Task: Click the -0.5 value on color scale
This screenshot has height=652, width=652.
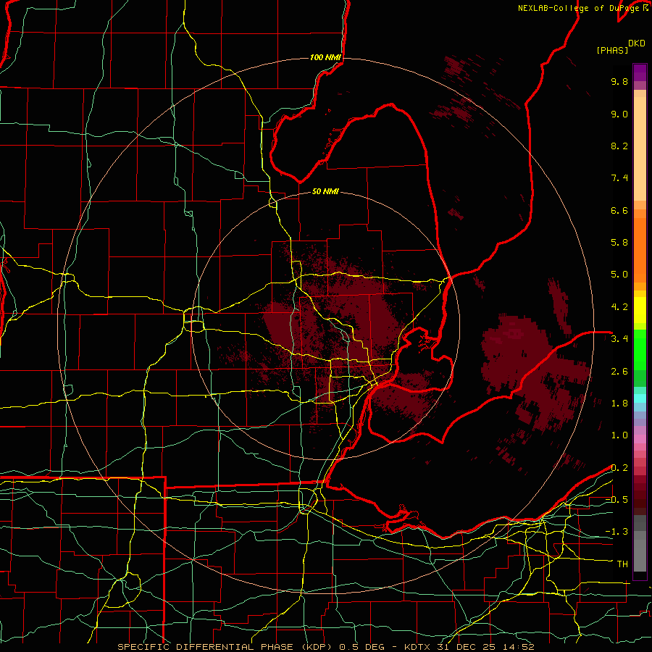Action: [617, 500]
